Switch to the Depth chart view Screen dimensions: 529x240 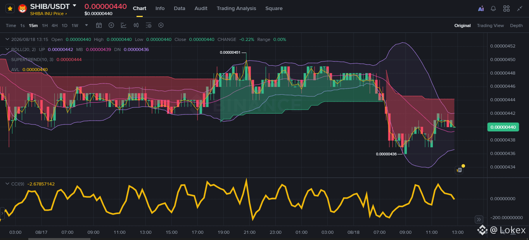pos(516,26)
